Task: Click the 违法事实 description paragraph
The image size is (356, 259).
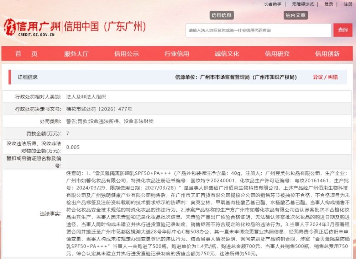Action: [208, 214]
